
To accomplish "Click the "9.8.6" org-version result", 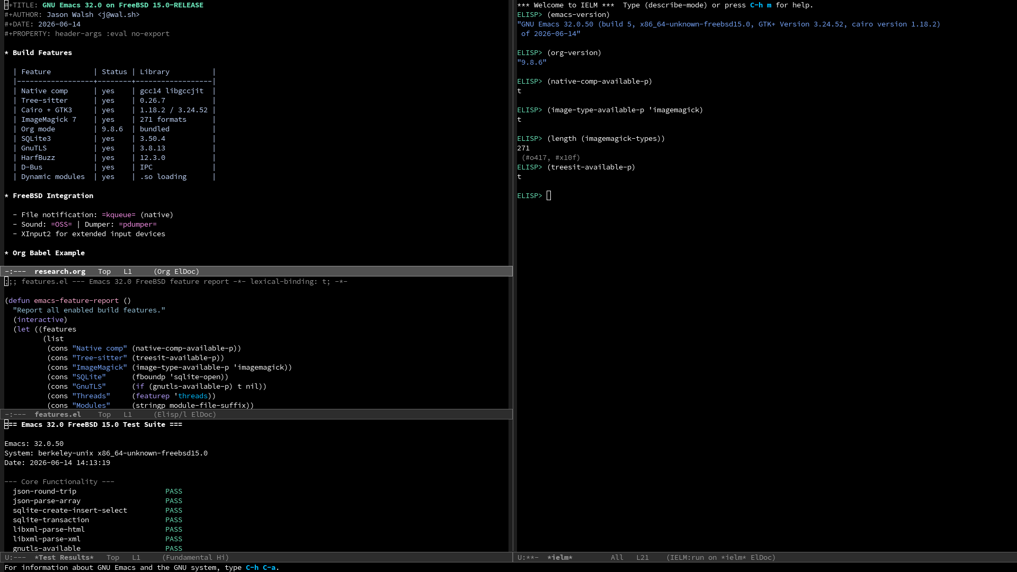I will click(532, 62).
